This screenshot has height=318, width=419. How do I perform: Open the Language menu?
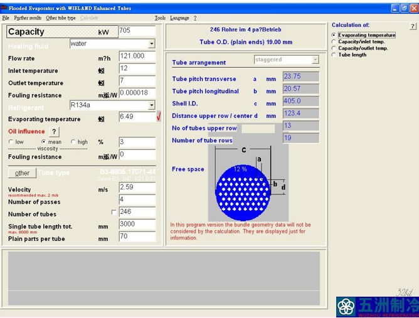coord(179,18)
